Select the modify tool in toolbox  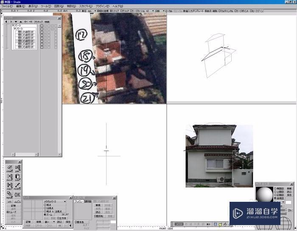17,186
